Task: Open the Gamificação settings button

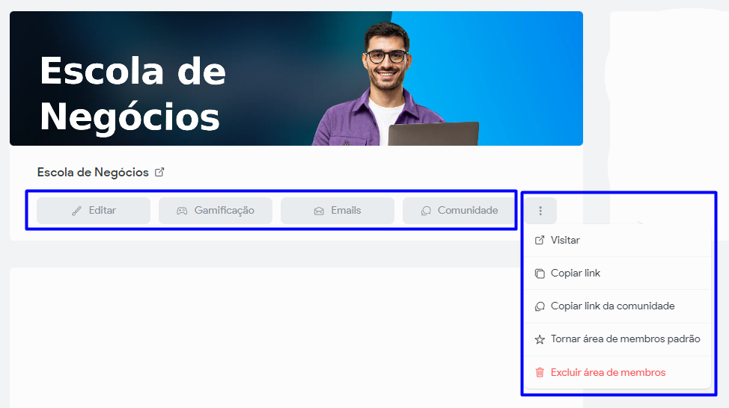Action: [216, 211]
